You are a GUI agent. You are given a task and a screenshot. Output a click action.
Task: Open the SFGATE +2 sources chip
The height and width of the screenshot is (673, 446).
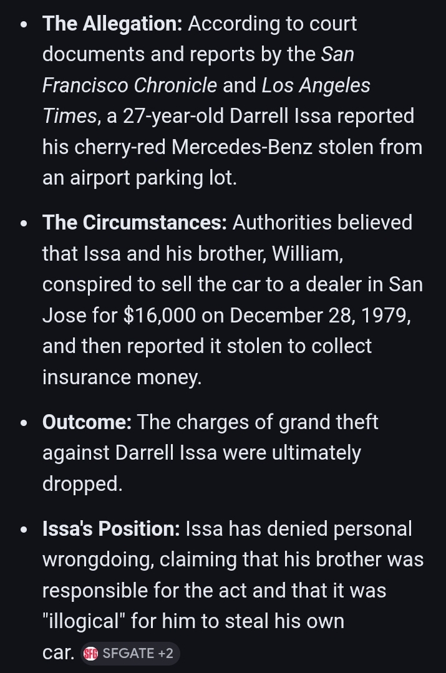pos(130,654)
